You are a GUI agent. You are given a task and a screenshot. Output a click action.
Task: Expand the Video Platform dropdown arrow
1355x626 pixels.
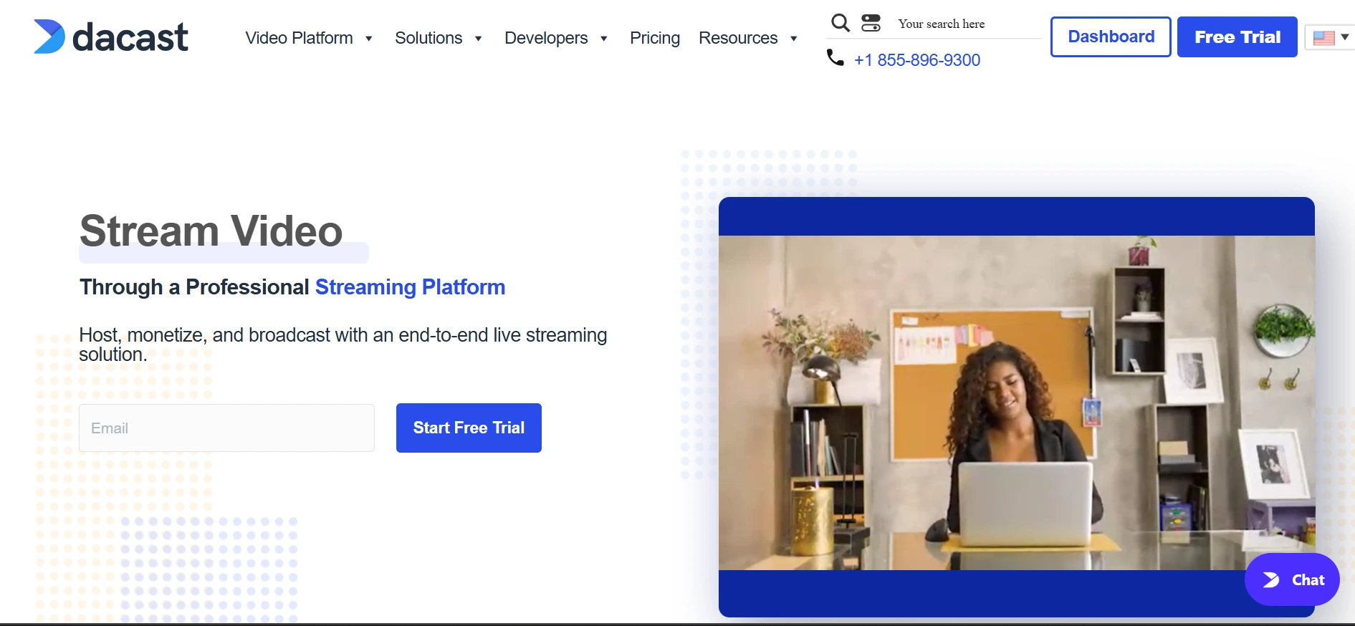point(369,39)
